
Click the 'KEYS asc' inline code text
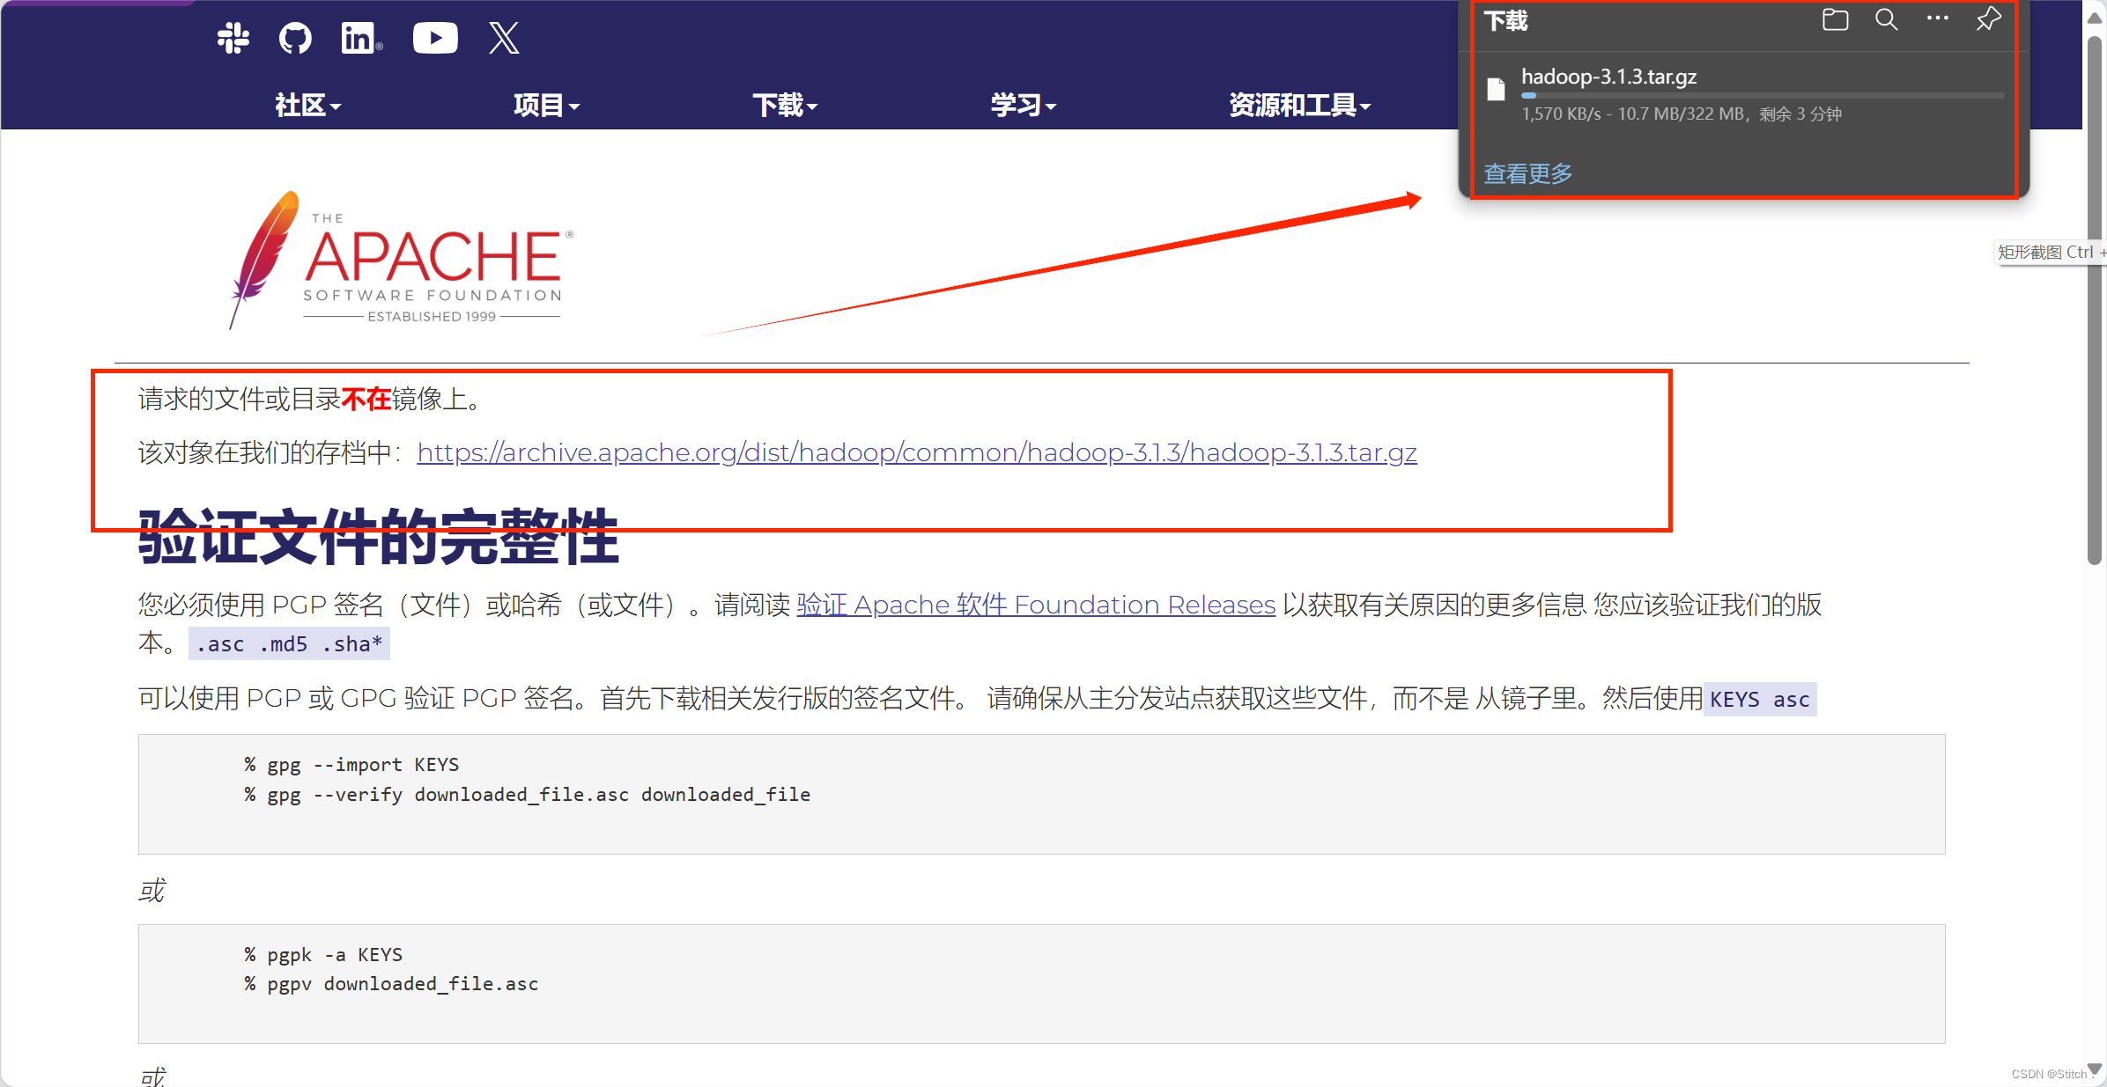(x=1759, y=700)
